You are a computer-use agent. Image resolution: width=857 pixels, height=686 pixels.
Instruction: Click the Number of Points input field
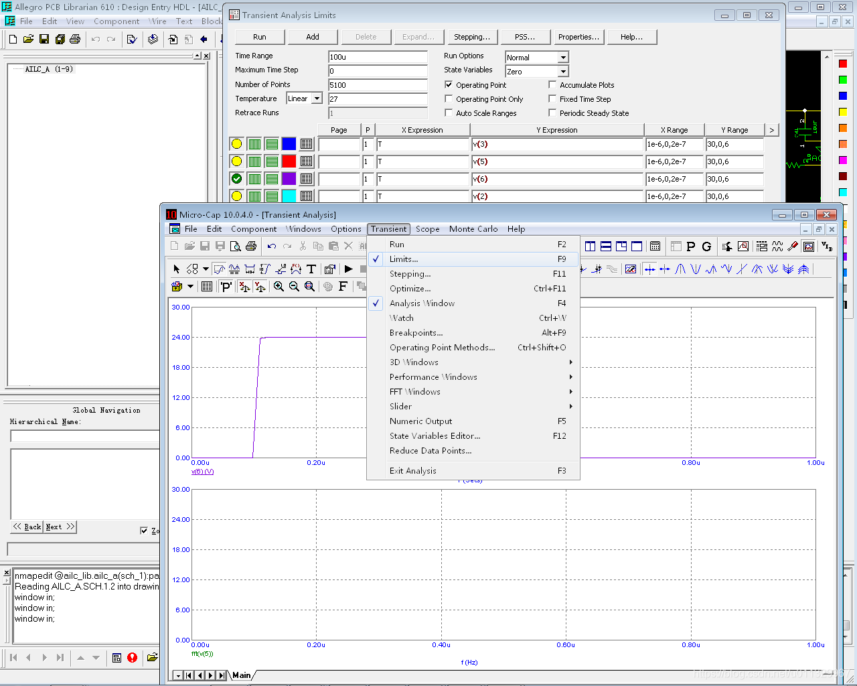pyautogui.click(x=378, y=85)
